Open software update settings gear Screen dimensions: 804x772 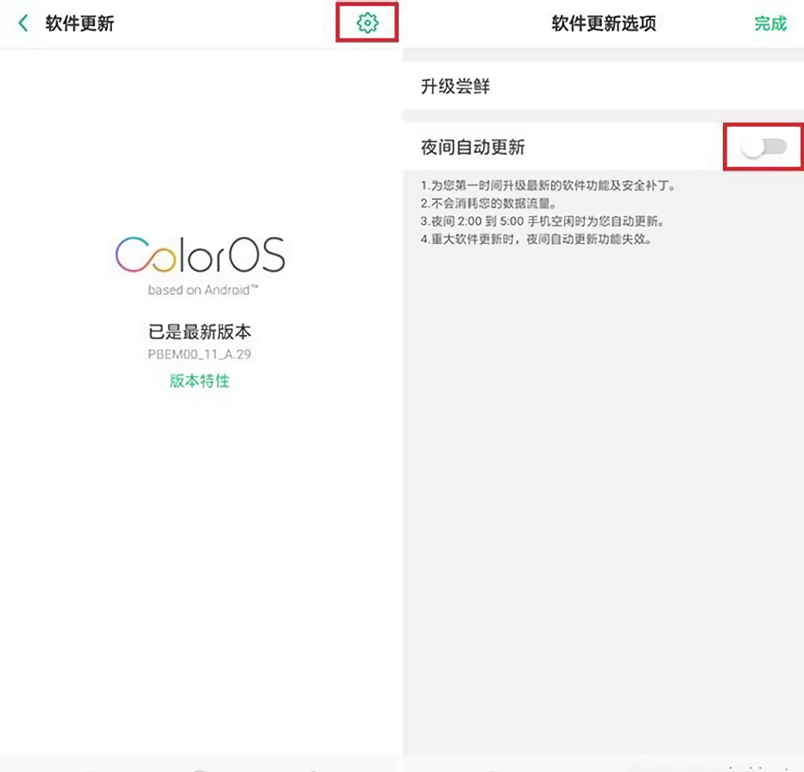coord(367,23)
